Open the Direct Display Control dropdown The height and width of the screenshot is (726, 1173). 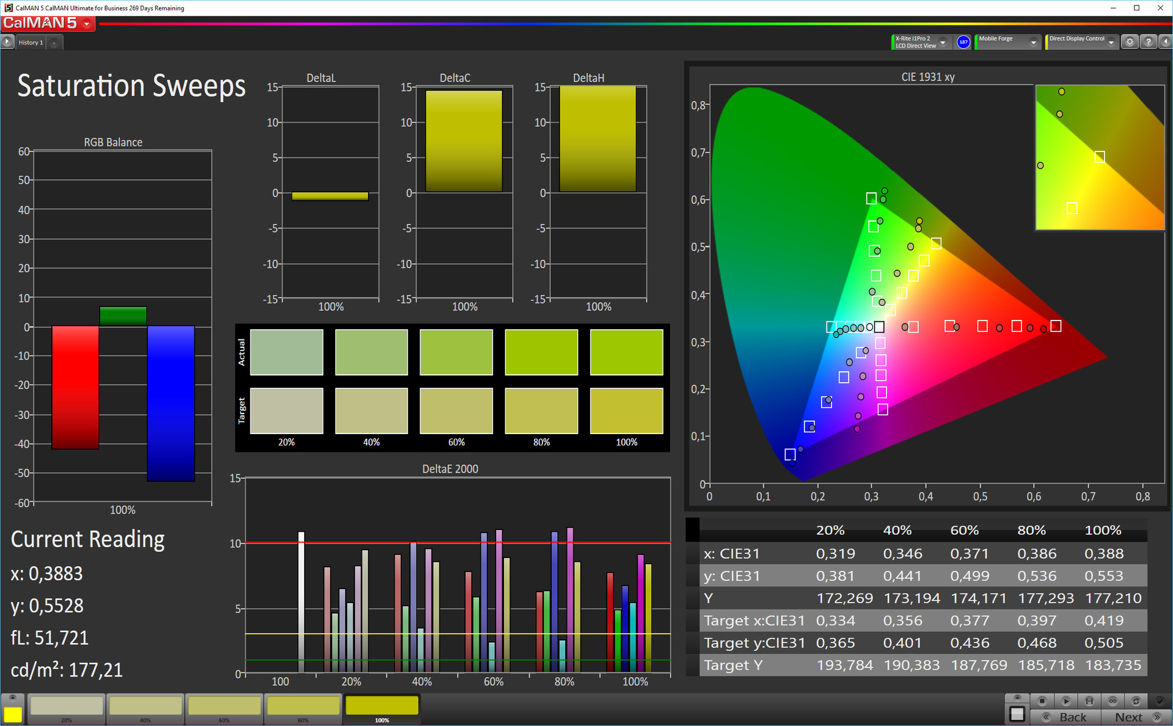tap(1111, 42)
